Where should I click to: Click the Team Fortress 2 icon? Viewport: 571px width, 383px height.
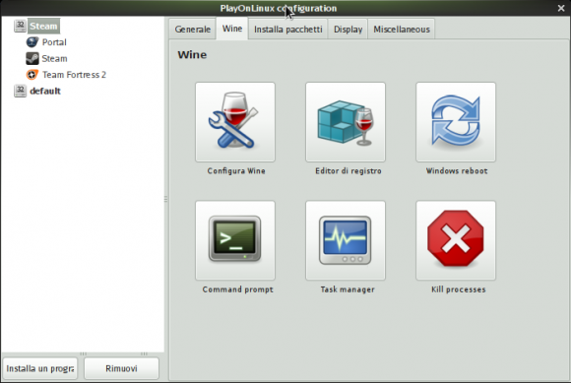32,75
